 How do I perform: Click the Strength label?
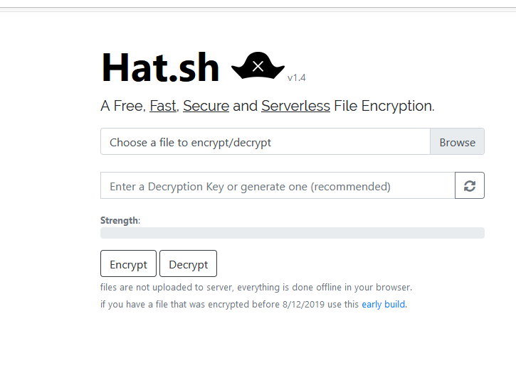pos(120,220)
